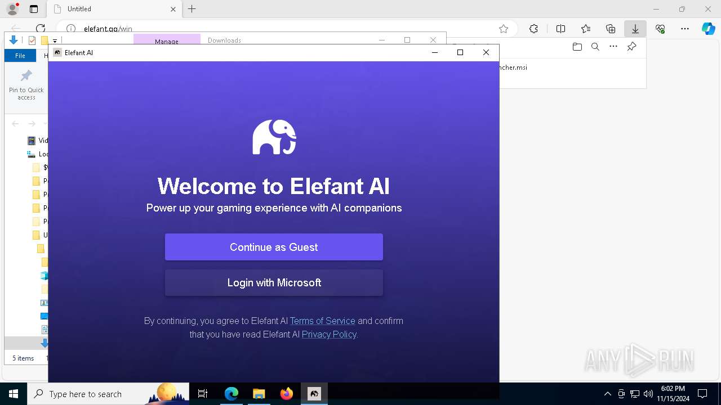Select the Manage ribbon tab in Explorer
Viewport: 721px width, 405px height.
167,41
